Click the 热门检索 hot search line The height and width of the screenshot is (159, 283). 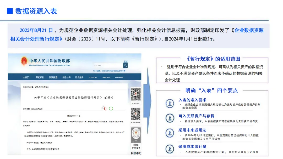pyautogui.click(x=109, y=71)
